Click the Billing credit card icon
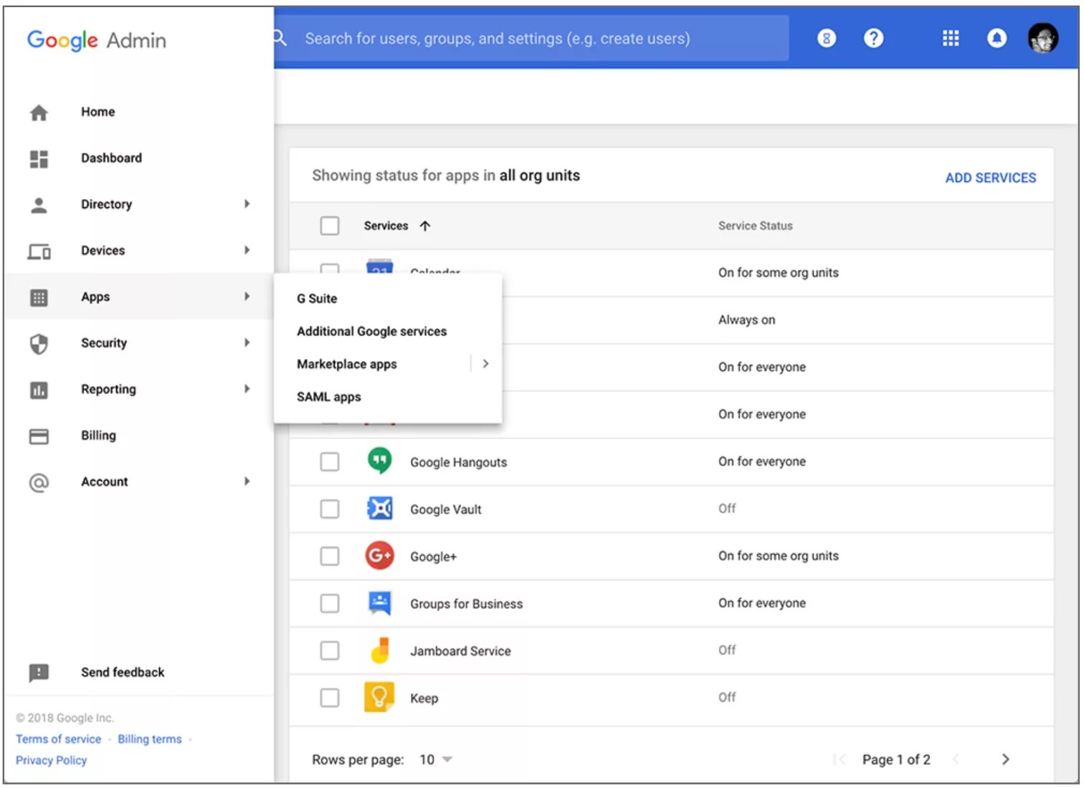Viewport: 1084px width, 788px height. (39, 436)
